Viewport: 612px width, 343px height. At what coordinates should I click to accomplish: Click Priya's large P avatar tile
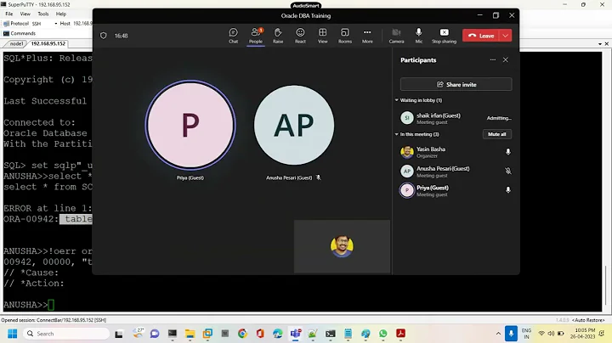pos(190,125)
